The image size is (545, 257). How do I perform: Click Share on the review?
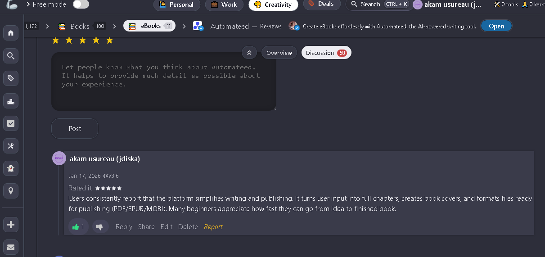point(146,227)
